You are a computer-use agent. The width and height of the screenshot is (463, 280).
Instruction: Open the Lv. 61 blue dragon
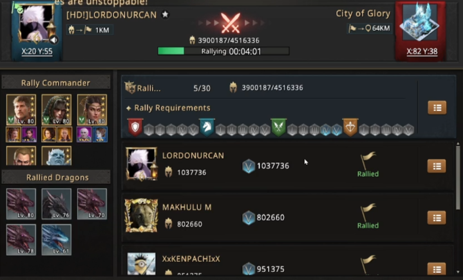pos(56,239)
